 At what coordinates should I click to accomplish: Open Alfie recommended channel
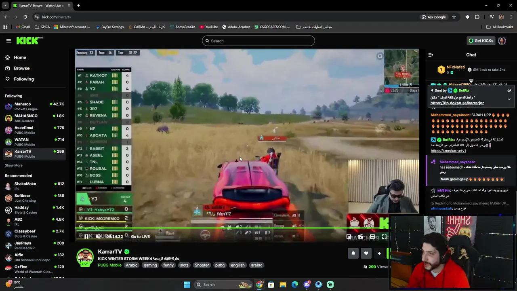34,257
